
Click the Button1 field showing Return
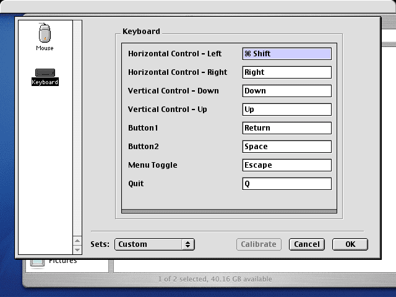coord(286,128)
